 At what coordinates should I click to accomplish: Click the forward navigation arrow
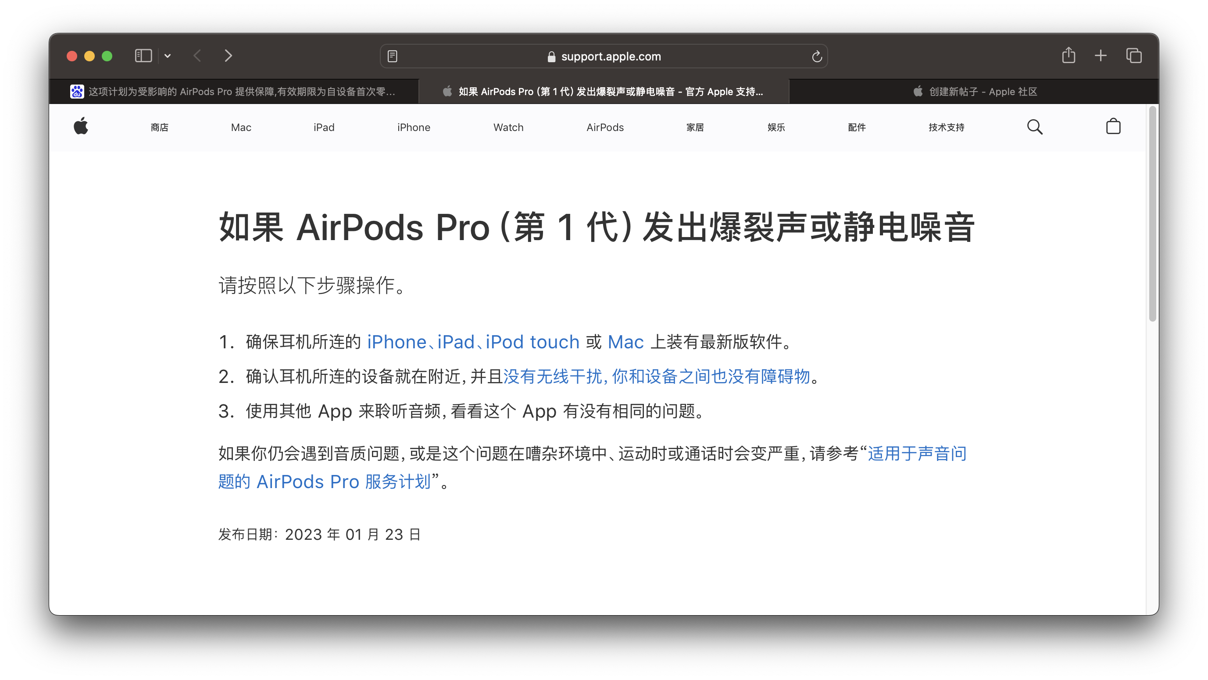(x=229, y=56)
